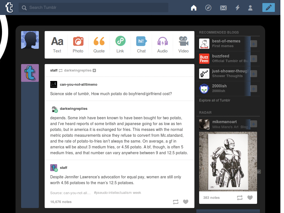Open the Activity lightning bolt icon
This screenshot has width=284, height=213.
pyautogui.click(x=237, y=8)
